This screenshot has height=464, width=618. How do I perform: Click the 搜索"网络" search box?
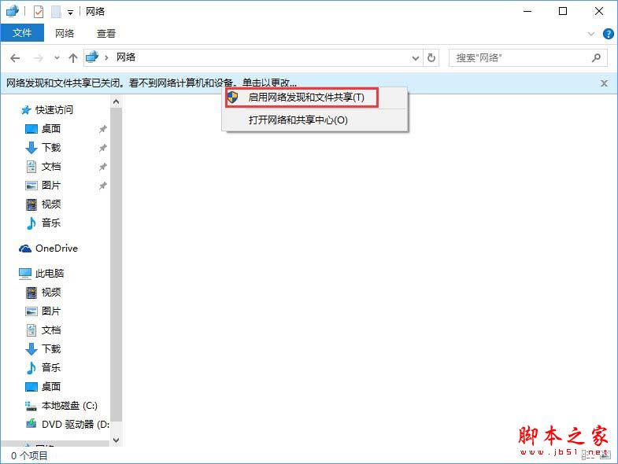tap(527, 58)
